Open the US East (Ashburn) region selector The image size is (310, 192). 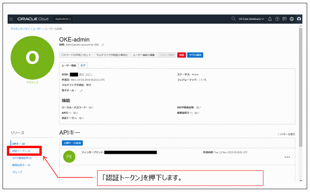[x=251, y=19]
